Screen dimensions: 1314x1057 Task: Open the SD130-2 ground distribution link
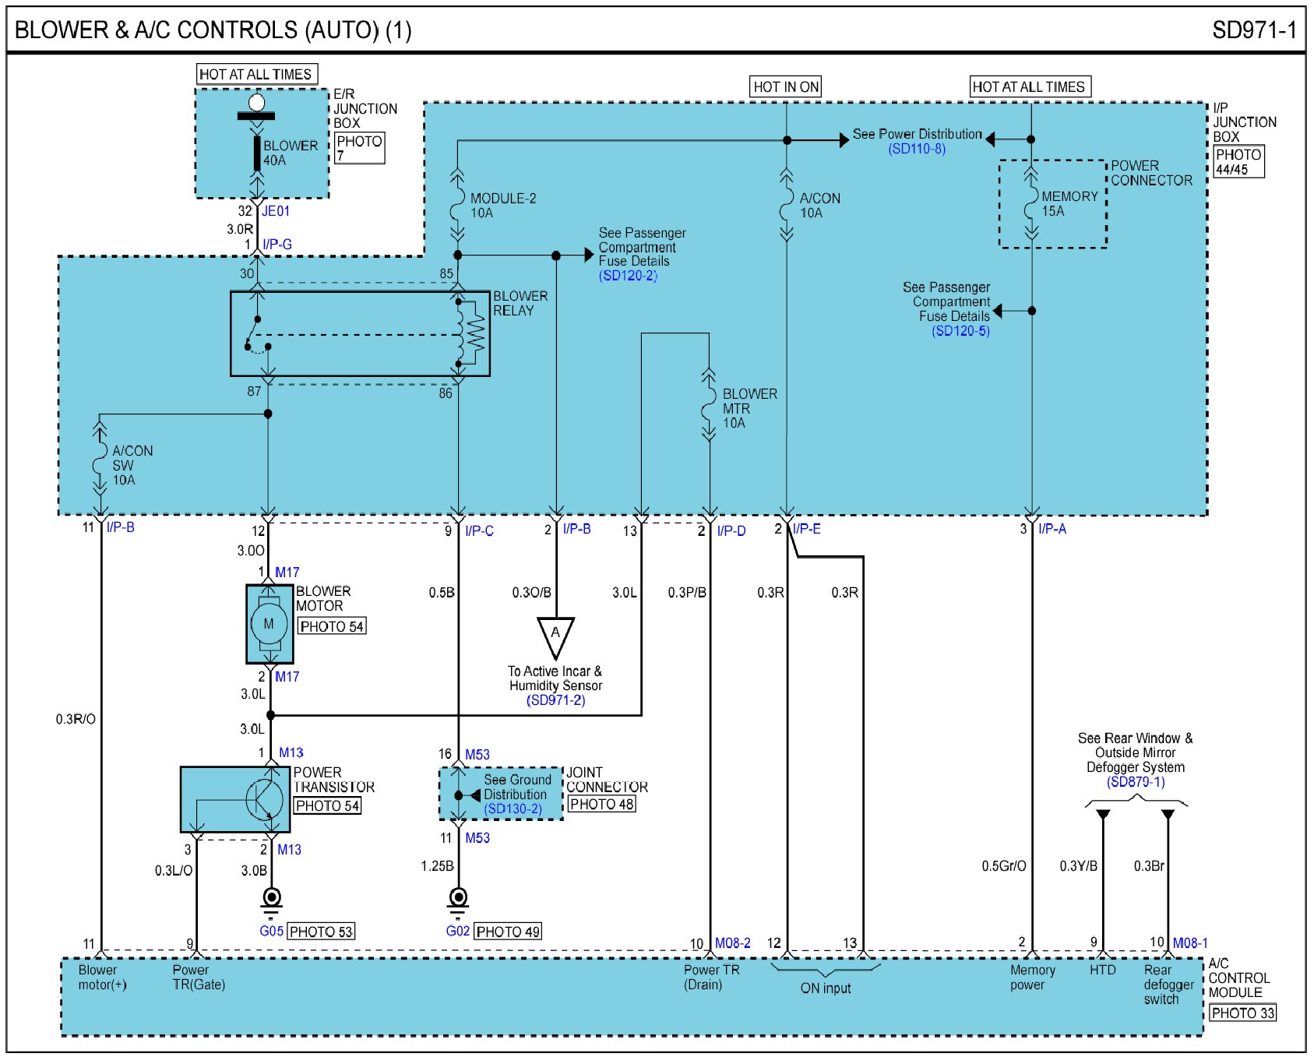pyautogui.click(x=513, y=809)
